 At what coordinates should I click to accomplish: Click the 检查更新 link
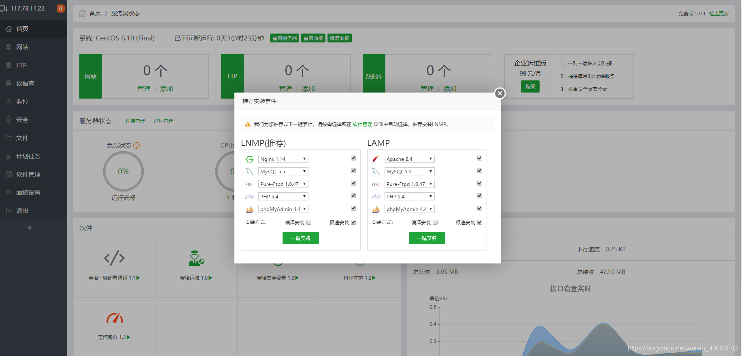click(x=719, y=13)
